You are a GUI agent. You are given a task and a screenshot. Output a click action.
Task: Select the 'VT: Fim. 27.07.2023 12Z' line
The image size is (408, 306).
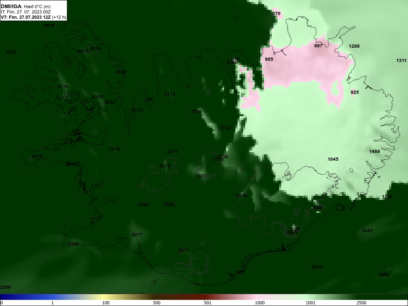coord(26,18)
